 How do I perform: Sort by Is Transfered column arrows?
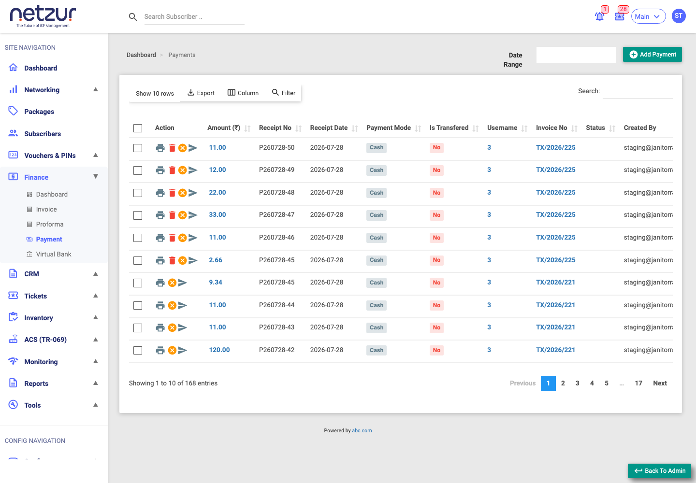point(476,128)
